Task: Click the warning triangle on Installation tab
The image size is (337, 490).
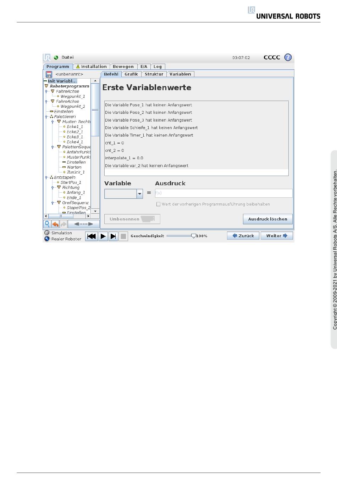Action: (78, 66)
